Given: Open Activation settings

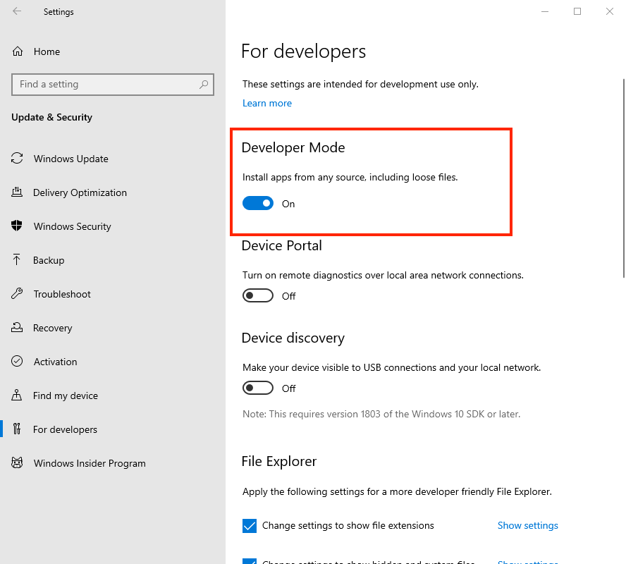Looking at the screenshot, I should (56, 362).
